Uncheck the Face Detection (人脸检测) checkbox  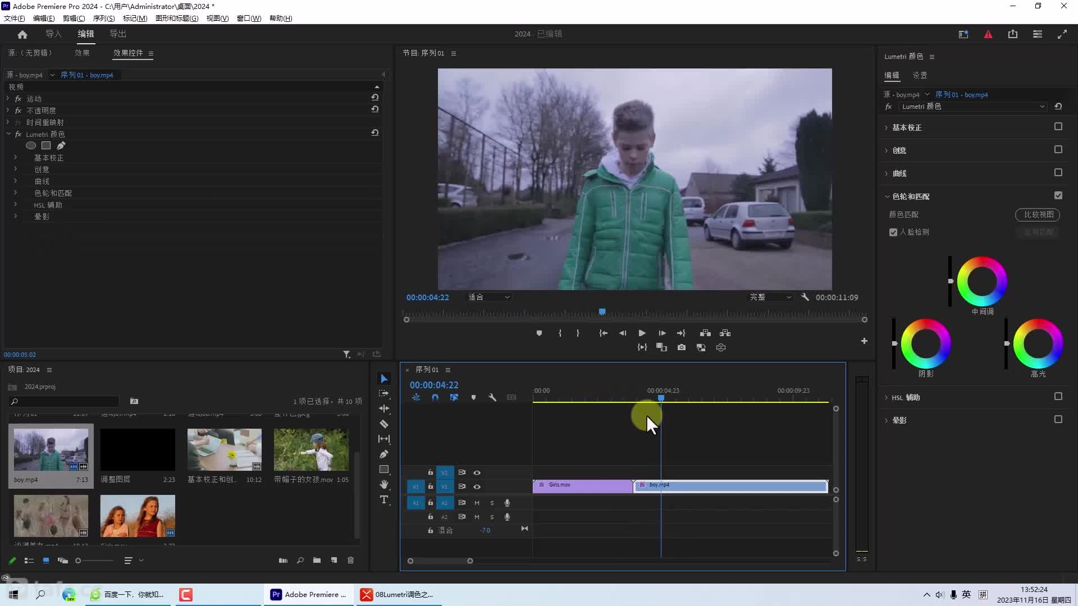click(893, 232)
